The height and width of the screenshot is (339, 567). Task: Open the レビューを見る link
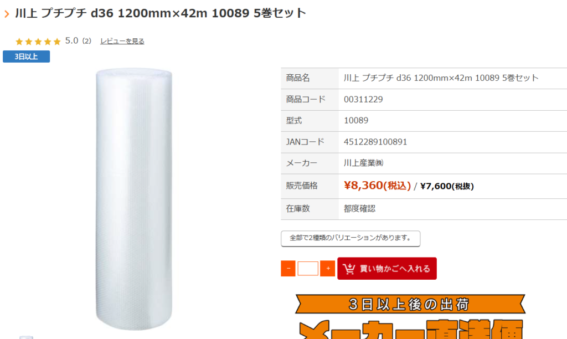122,41
